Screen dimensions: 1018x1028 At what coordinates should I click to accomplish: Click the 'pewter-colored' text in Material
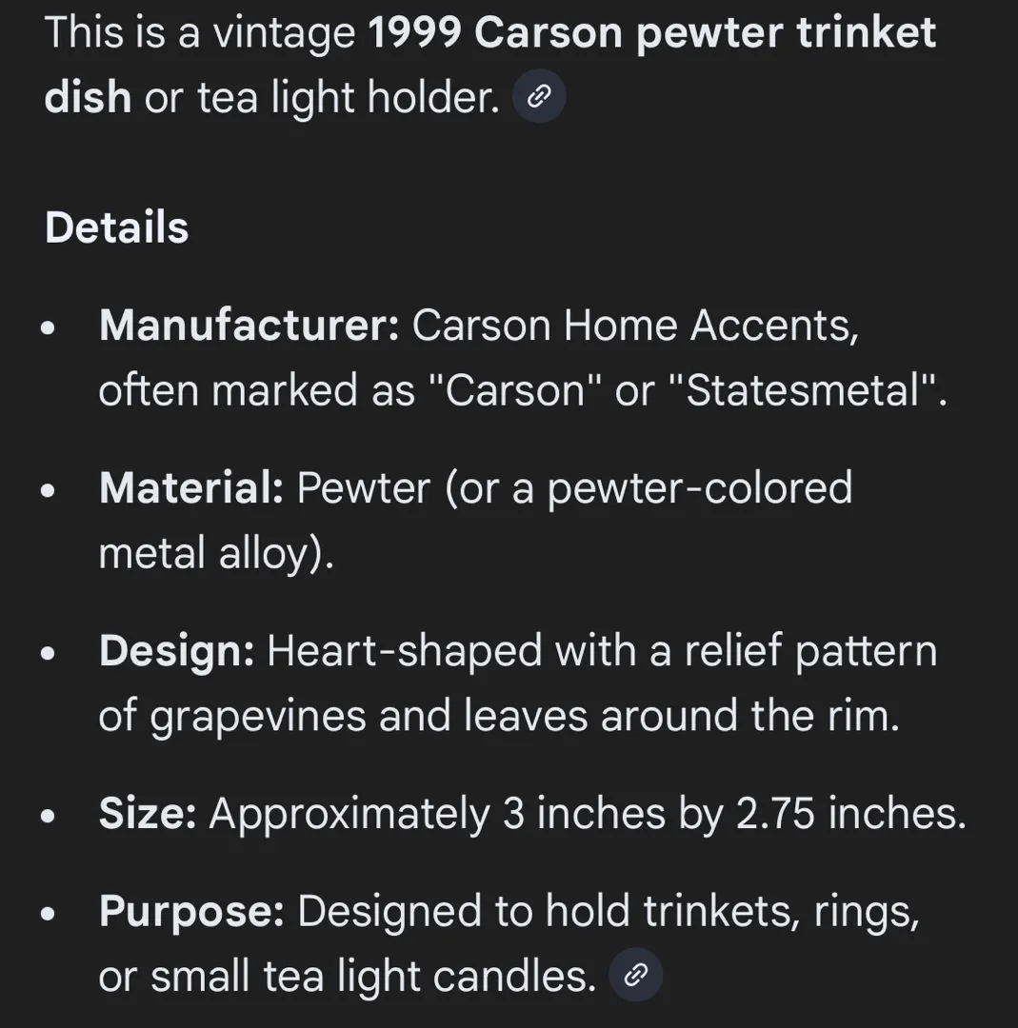coord(699,488)
